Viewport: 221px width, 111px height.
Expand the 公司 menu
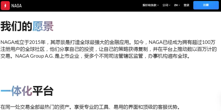166,5
